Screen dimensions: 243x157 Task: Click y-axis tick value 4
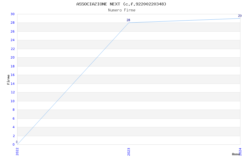pyautogui.click(x=14, y=127)
